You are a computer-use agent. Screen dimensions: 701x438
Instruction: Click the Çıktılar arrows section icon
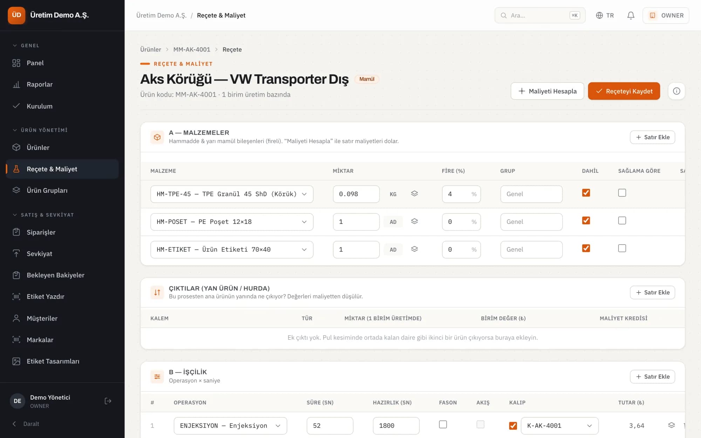pyautogui.click(x=157, y=292)
